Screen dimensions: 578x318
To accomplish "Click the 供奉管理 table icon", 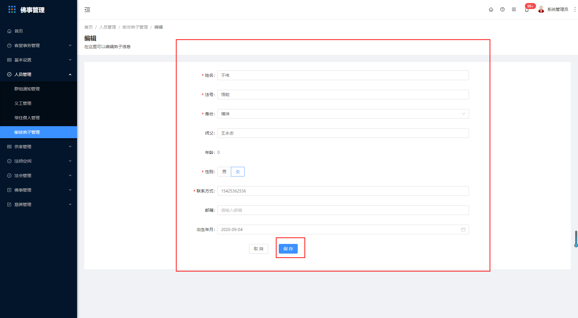I will [9, 147].
